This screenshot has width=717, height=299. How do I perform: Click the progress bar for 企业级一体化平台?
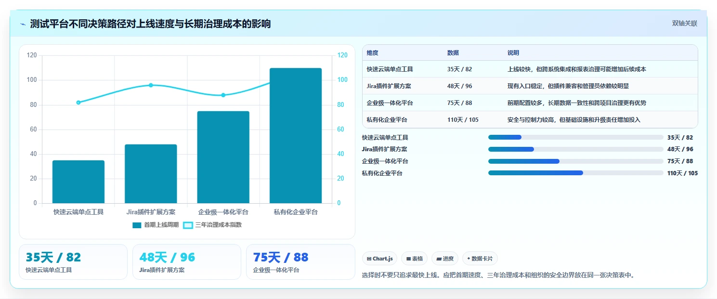pos(576,161)
